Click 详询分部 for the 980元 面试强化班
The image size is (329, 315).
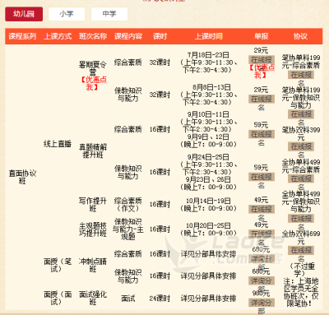click(262, 303)
